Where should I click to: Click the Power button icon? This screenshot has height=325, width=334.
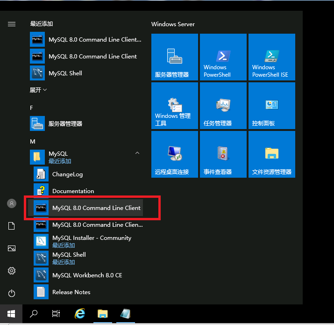(12, 293)
